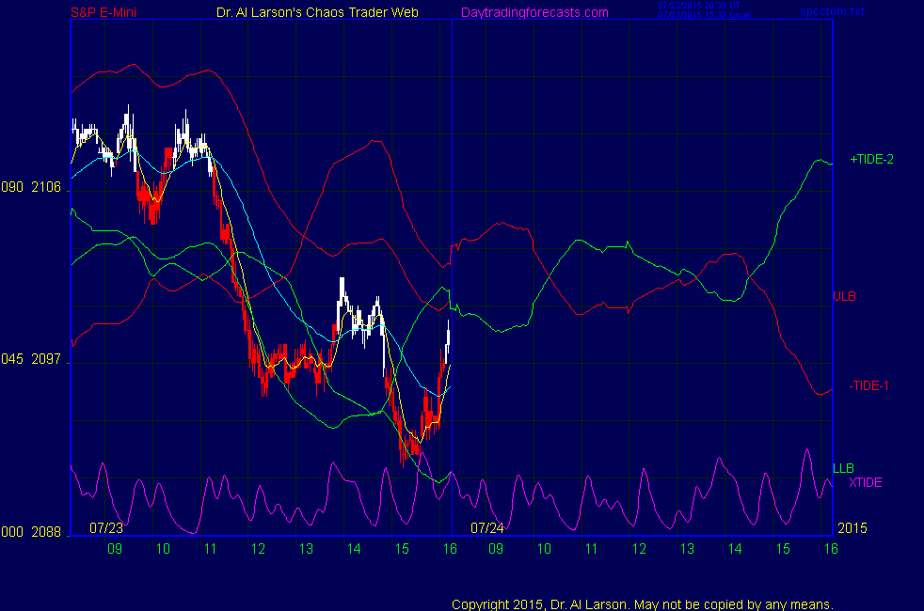This screenshot has width=924, height=611.
Task: Click the 2015 year label
Action: (851, 527)
